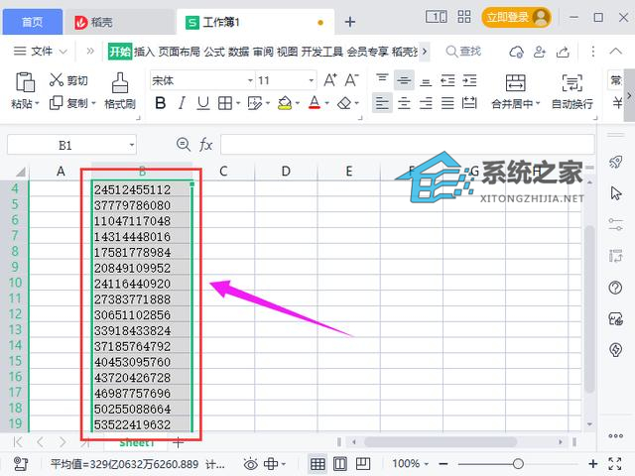Expand the font color arrow
Image resolution: width=635 pixels, height=476 pixels.
pyautogui.click(x=326, y=103)
